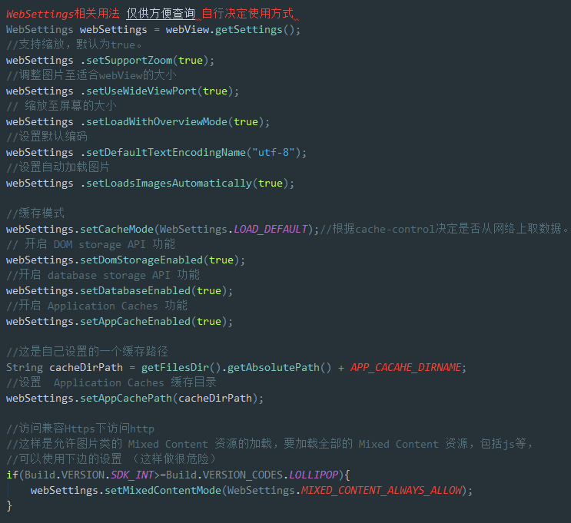Click the cache-control inline comment
Viewport: 571px width, 523px height.
coord(444,230)
